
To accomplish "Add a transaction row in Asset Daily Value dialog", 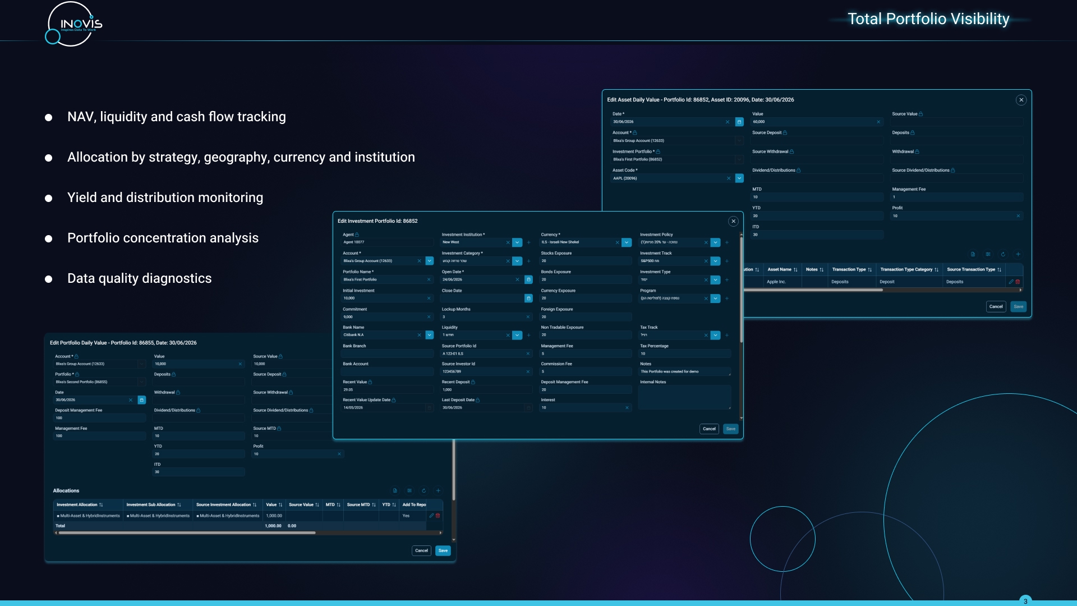I will (x=1018, y=254).
